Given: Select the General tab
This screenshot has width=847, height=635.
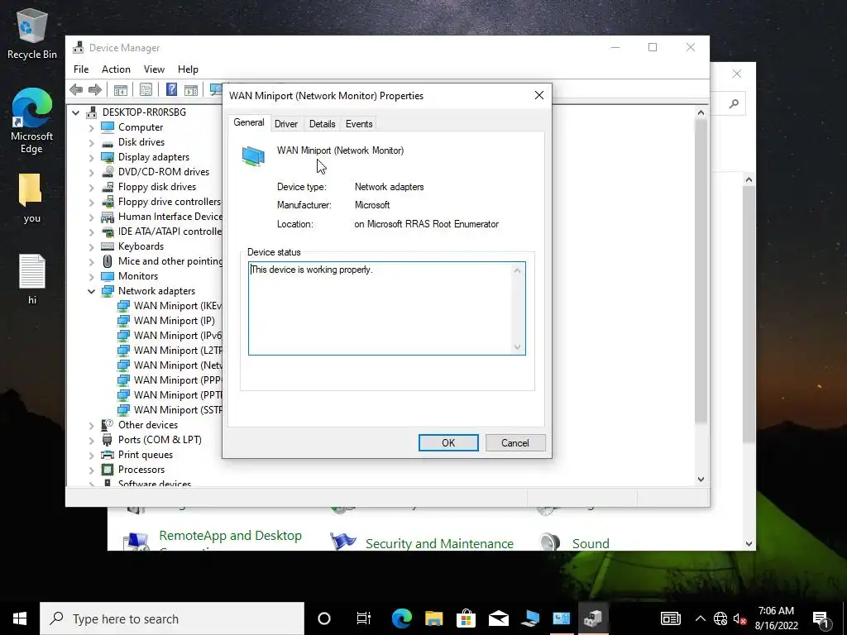Looking at the screenshot, I should (248, 122).
